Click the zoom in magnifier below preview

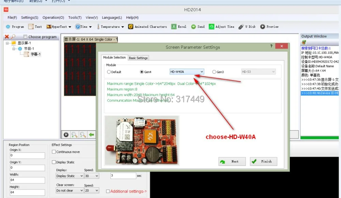pos(74,135)
